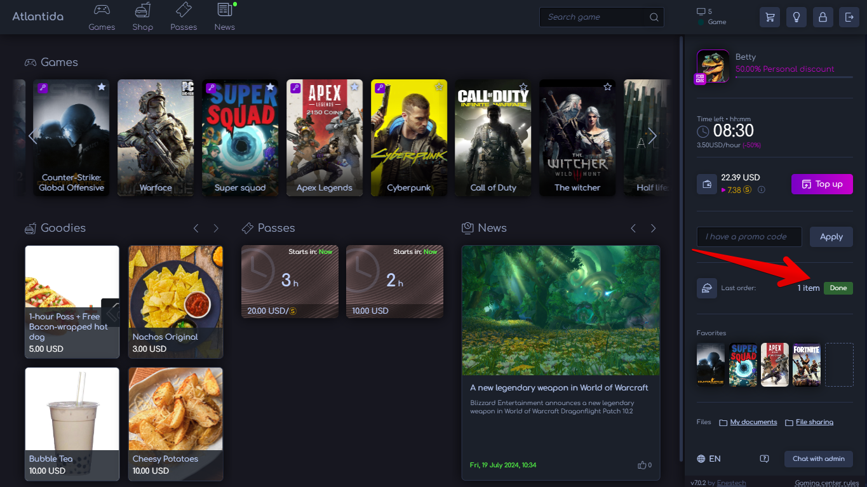This screenshot has width=867, height=487.
Task: Go to the Passes tab
Action: (x=184, y=17)
